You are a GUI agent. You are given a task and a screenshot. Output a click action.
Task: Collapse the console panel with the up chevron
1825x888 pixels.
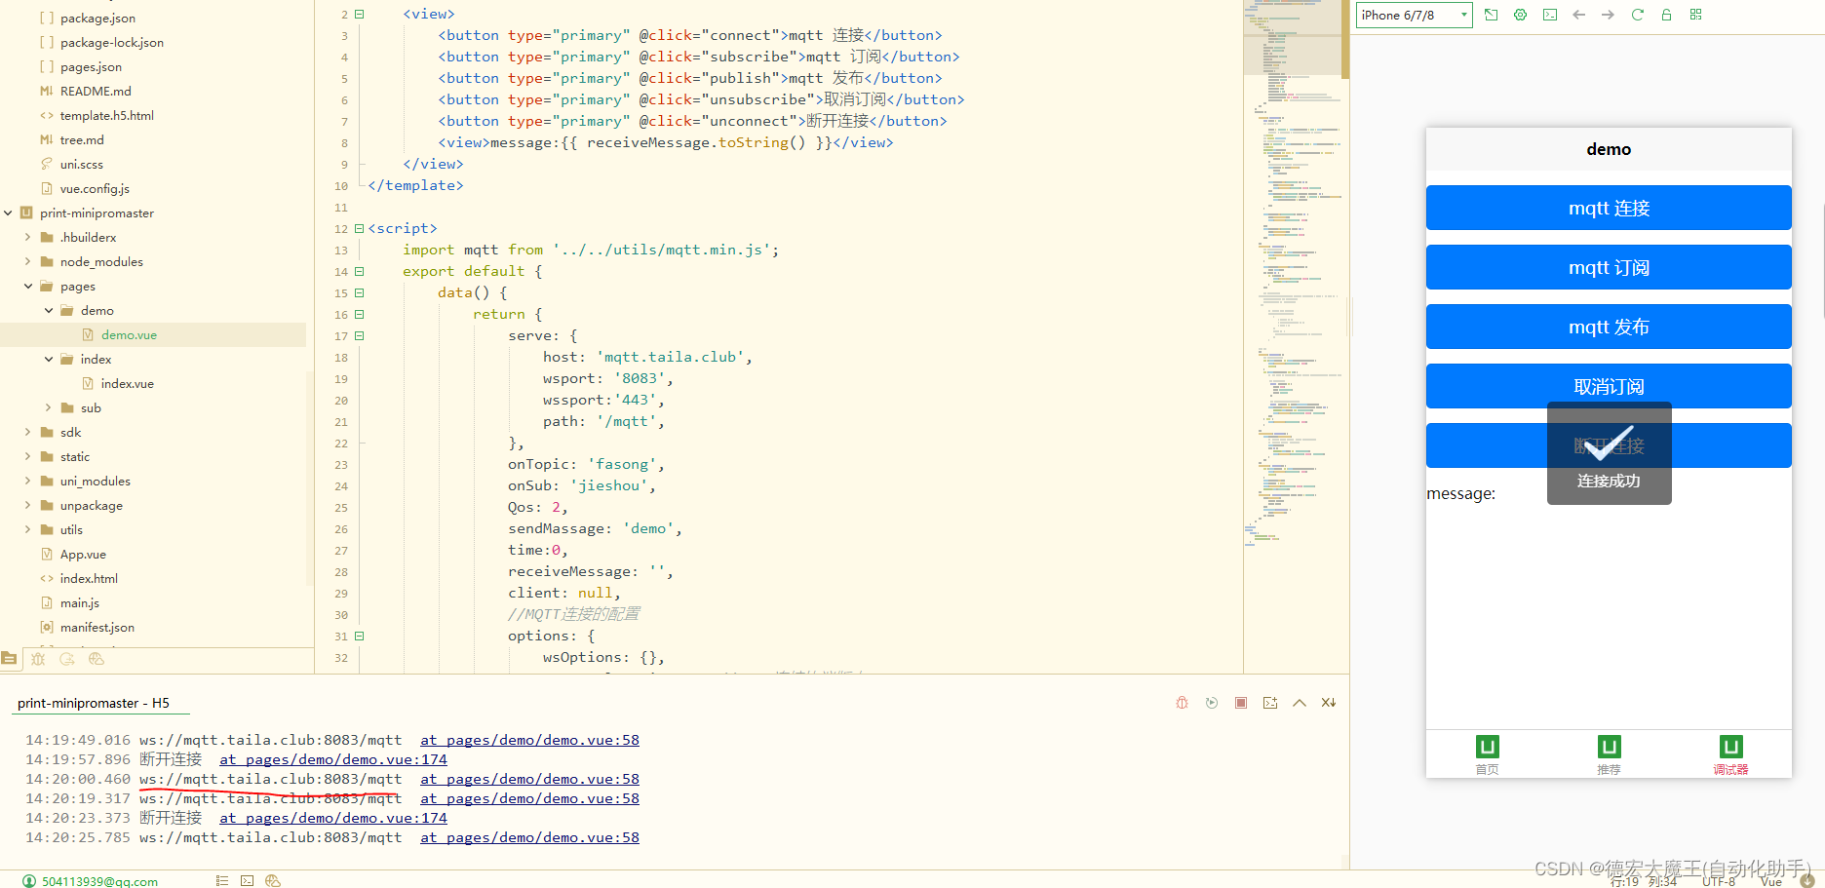click(1300, 703)
